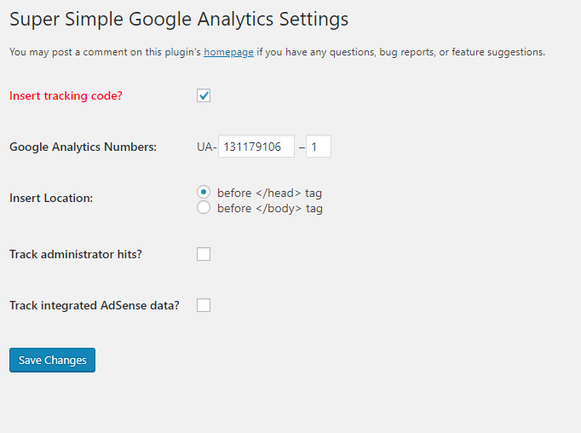Click the Google Analytics Numbers: label

(83, 147)
